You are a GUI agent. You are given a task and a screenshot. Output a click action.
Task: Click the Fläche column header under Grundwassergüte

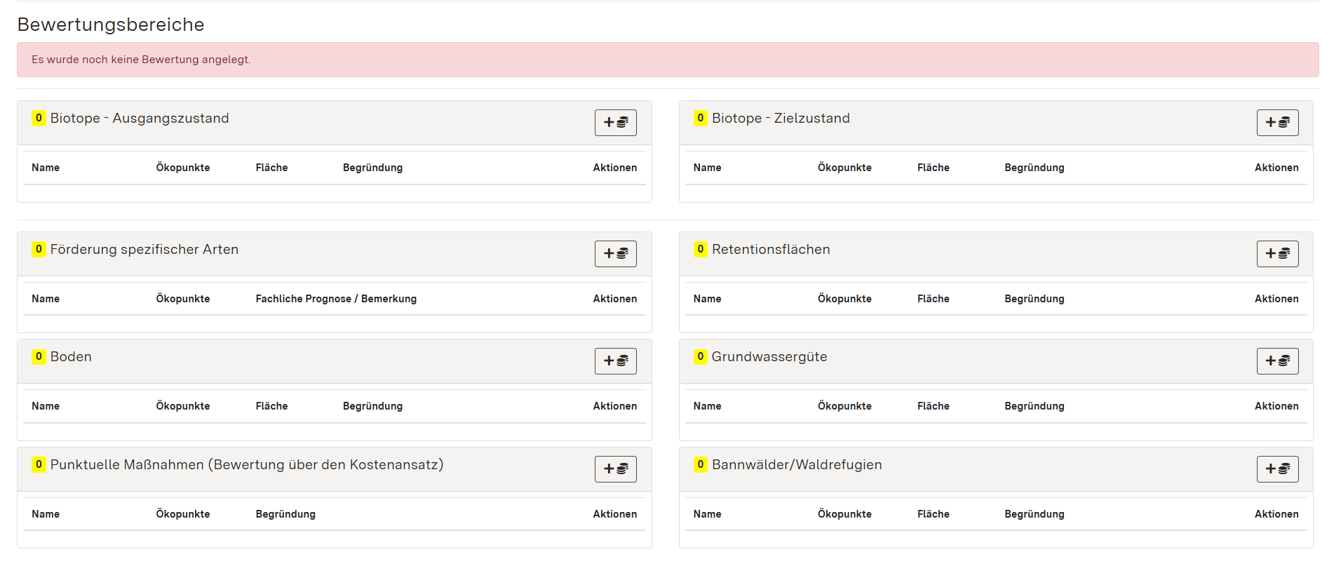933,405
